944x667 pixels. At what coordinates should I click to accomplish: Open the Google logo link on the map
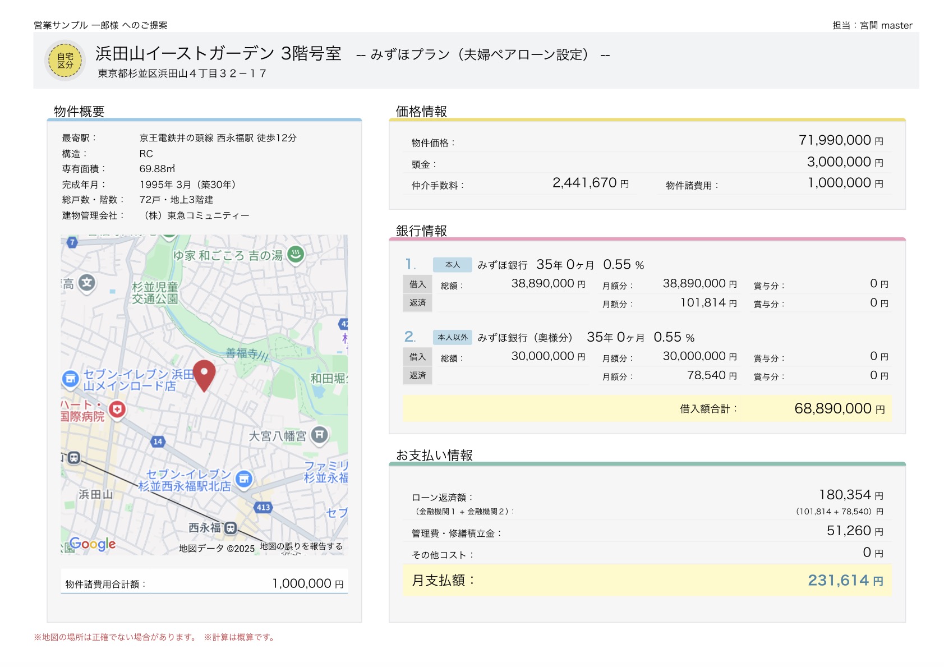click(92, 544)
